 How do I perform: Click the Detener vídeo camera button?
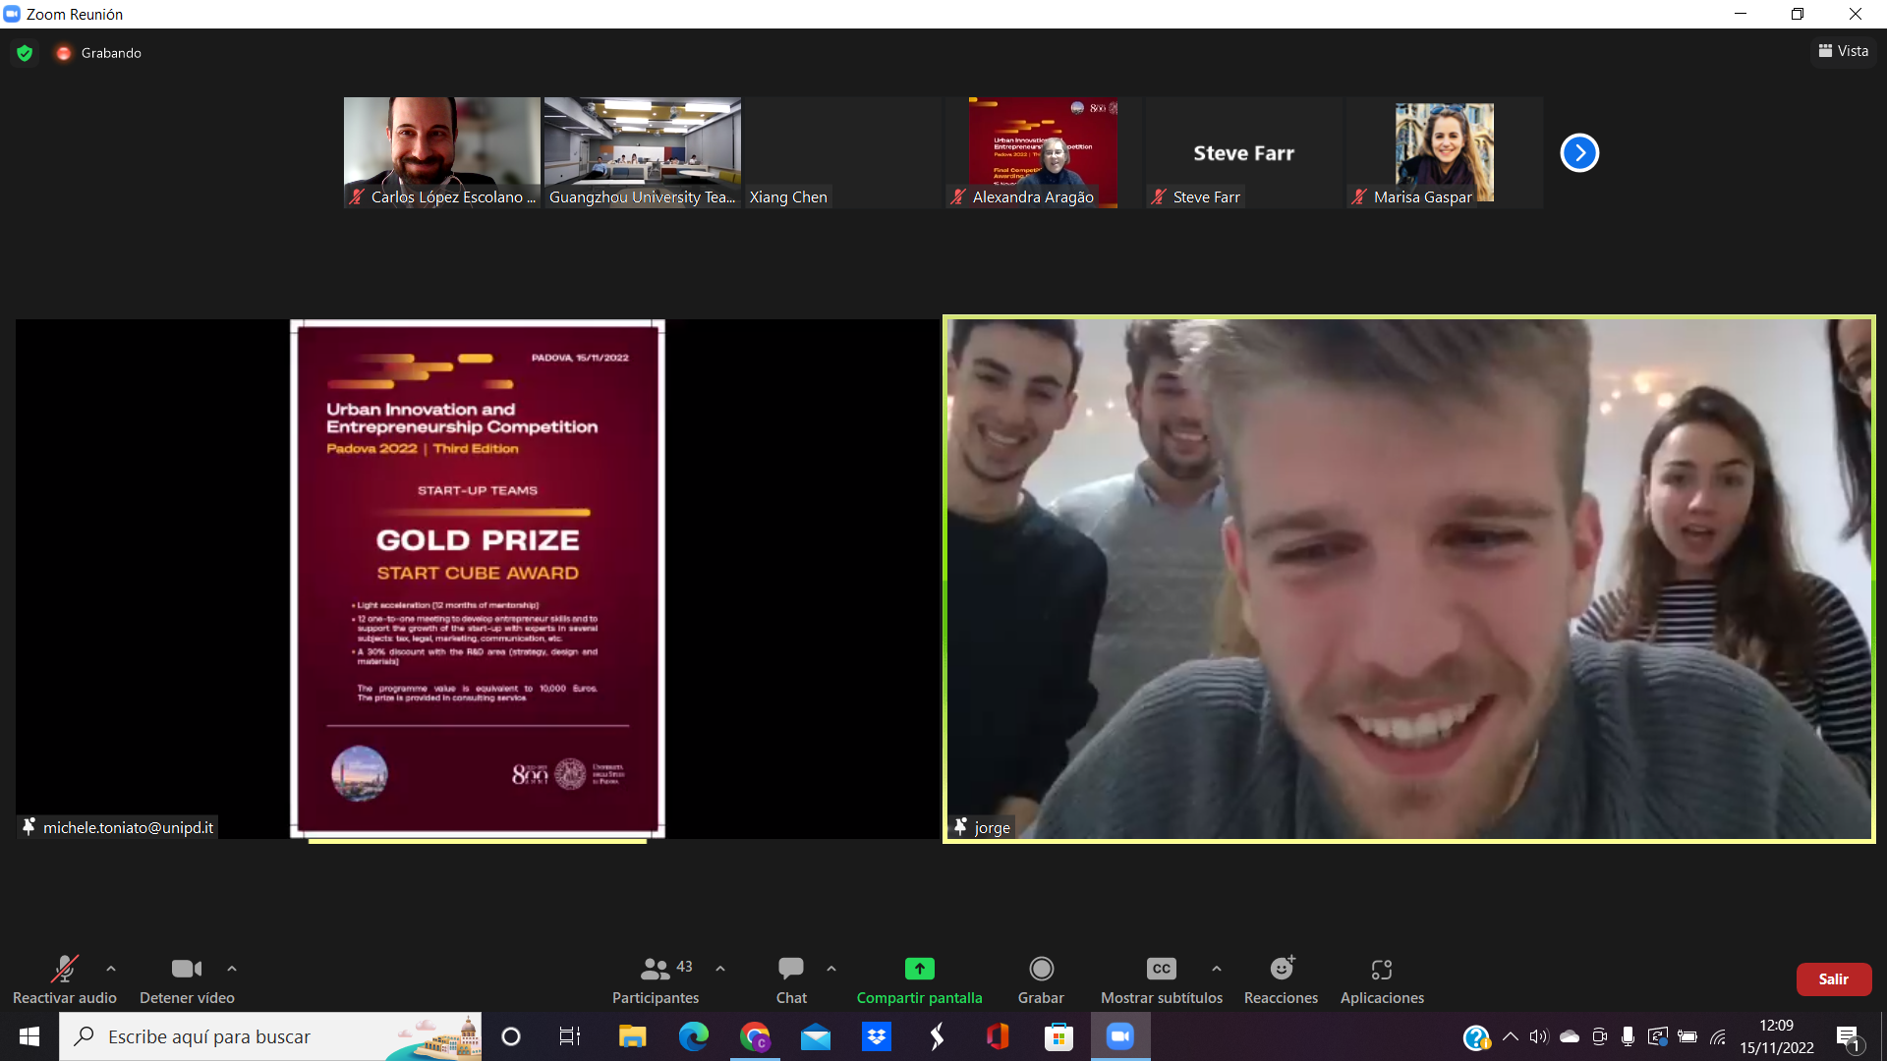[x=187, y=979]
